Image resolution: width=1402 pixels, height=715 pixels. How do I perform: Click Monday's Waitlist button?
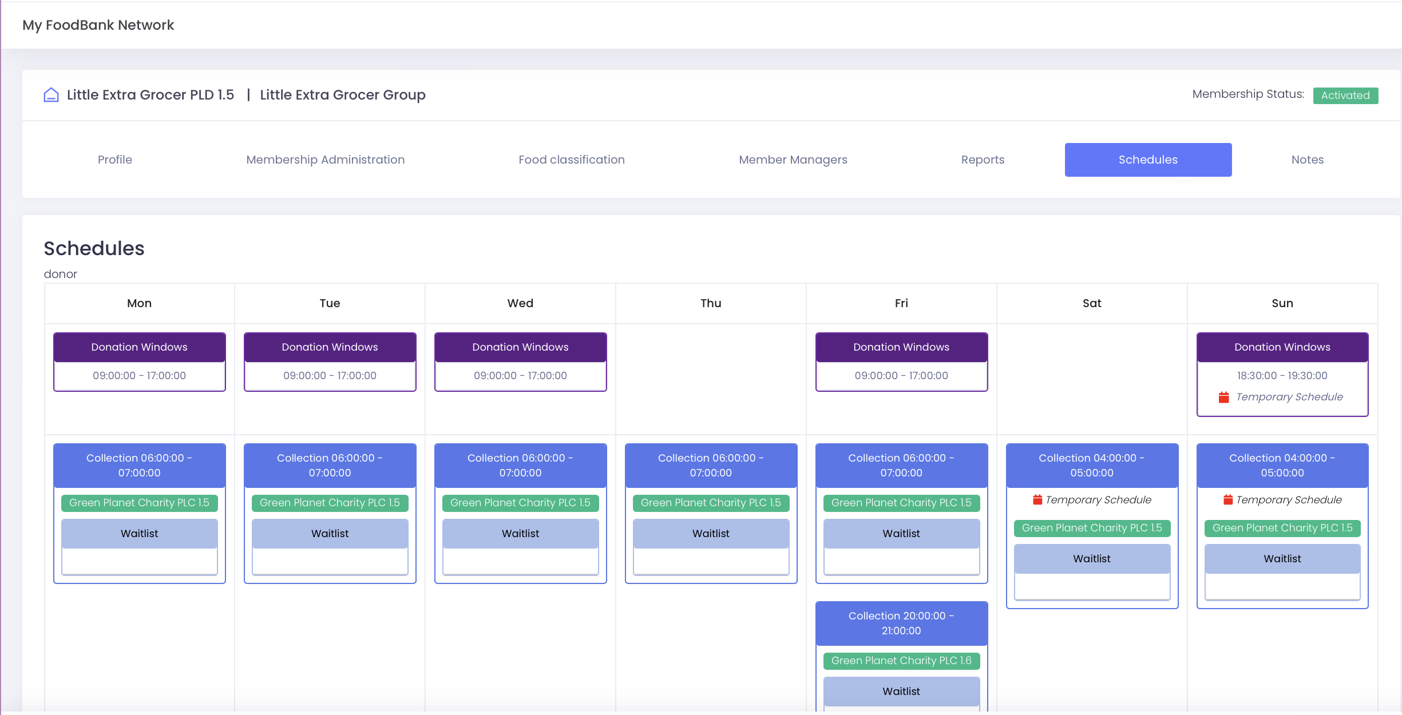pyautogui.click(x=139, y=533)
